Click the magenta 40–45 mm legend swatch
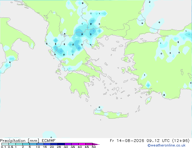192x148 pixels. tap(82, 144)
